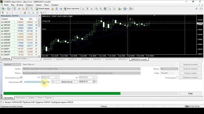204x114 pixels.
Task: Select USDCAD row in Market Watch
Action: pyautogui.click(x=19, y=34)
